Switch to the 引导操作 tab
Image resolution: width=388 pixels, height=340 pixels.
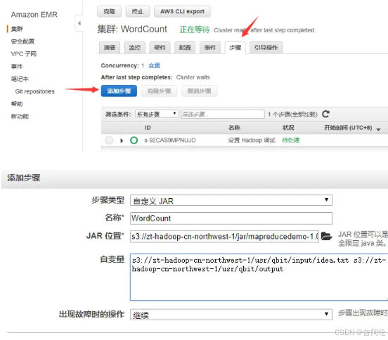(266, 48)
